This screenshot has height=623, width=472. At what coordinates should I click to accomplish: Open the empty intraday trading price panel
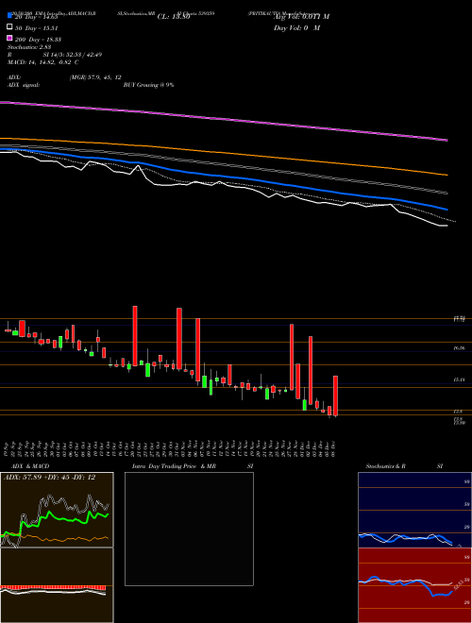[x=189, y=529]
